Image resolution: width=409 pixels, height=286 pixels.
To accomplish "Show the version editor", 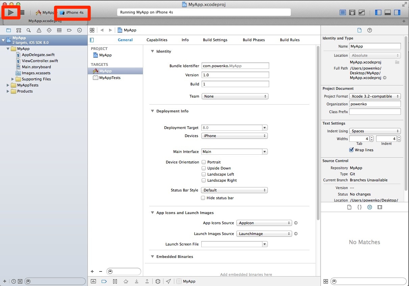I will pyautogui.click(x=362, y=12).
